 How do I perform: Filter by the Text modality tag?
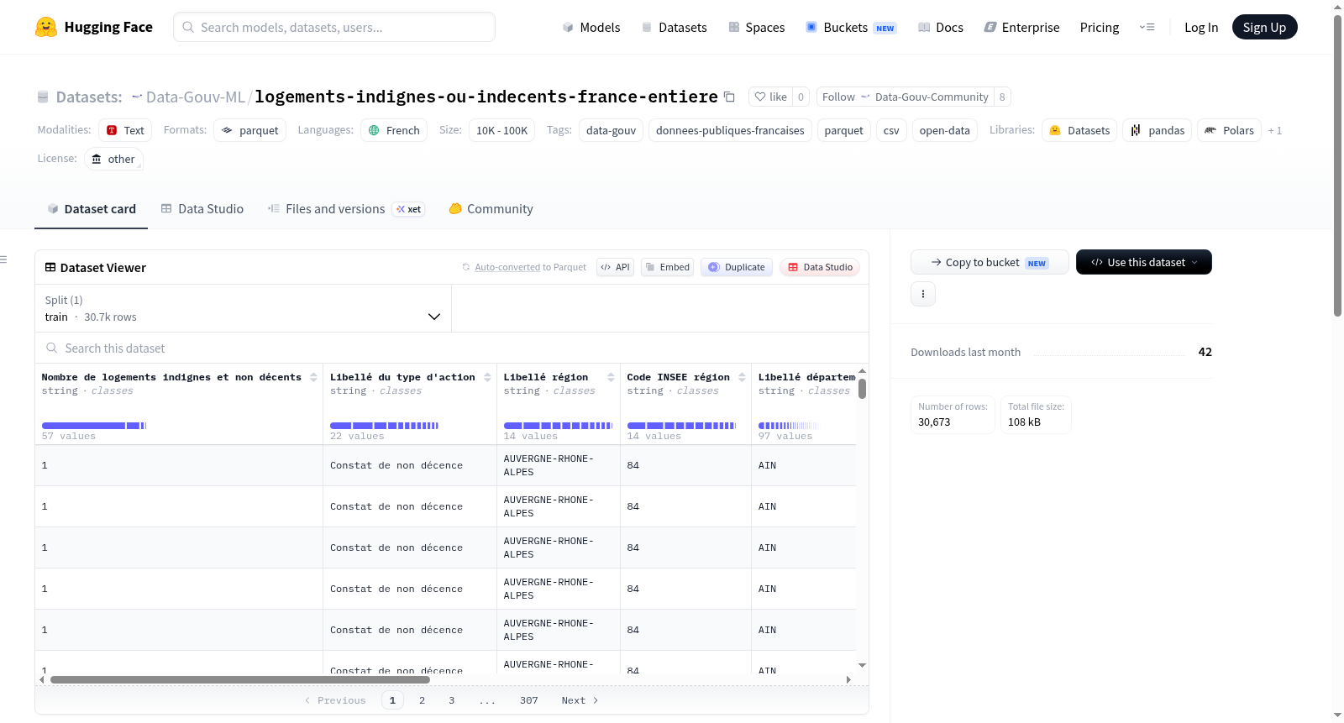[x=125, y=130]
